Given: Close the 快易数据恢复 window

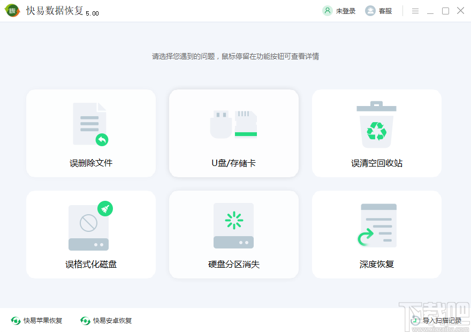Looking at the screenshot, I should 460,11.
